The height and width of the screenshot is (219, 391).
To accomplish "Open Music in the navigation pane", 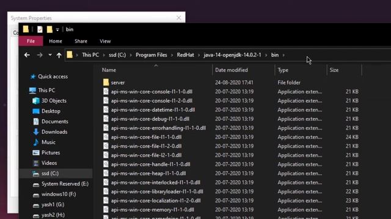I will coord(48,142).
